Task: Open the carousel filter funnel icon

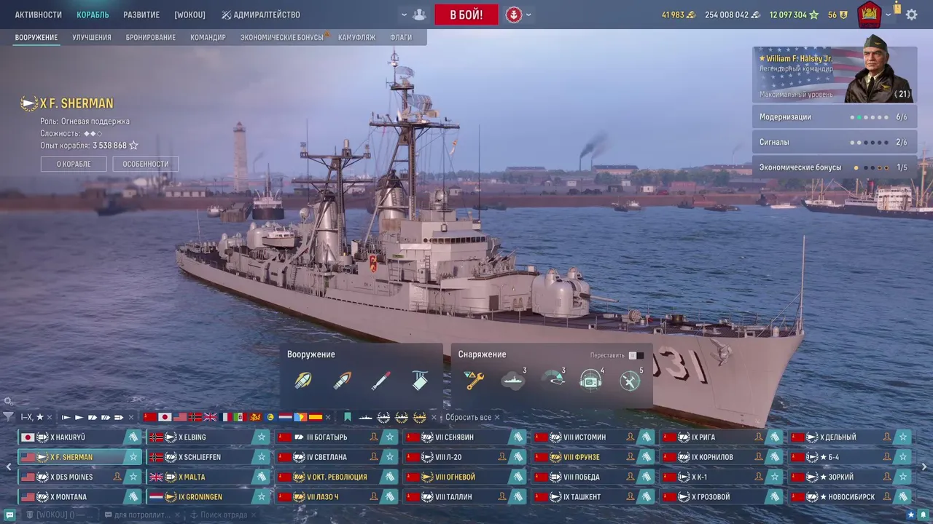Action: [8, 417]
